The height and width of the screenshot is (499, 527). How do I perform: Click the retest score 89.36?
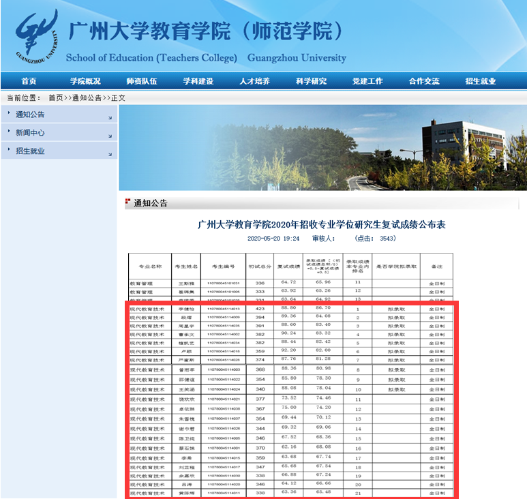(288, 316)
